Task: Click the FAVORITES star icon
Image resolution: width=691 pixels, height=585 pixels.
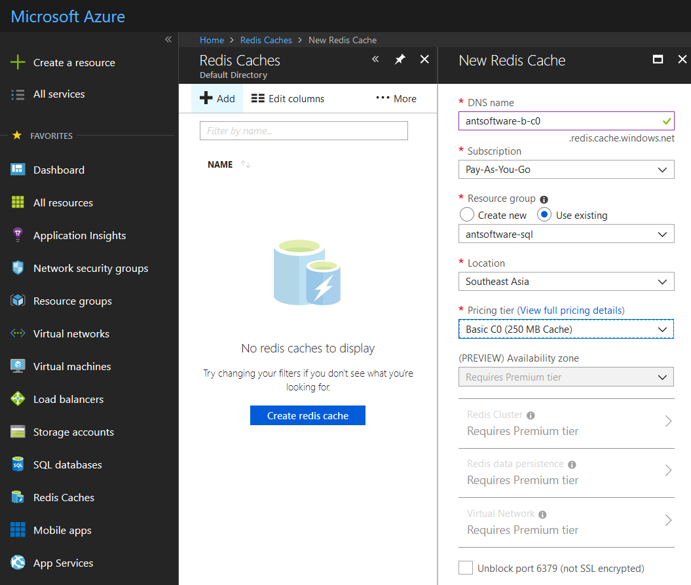Action: (x=17, y=135)
